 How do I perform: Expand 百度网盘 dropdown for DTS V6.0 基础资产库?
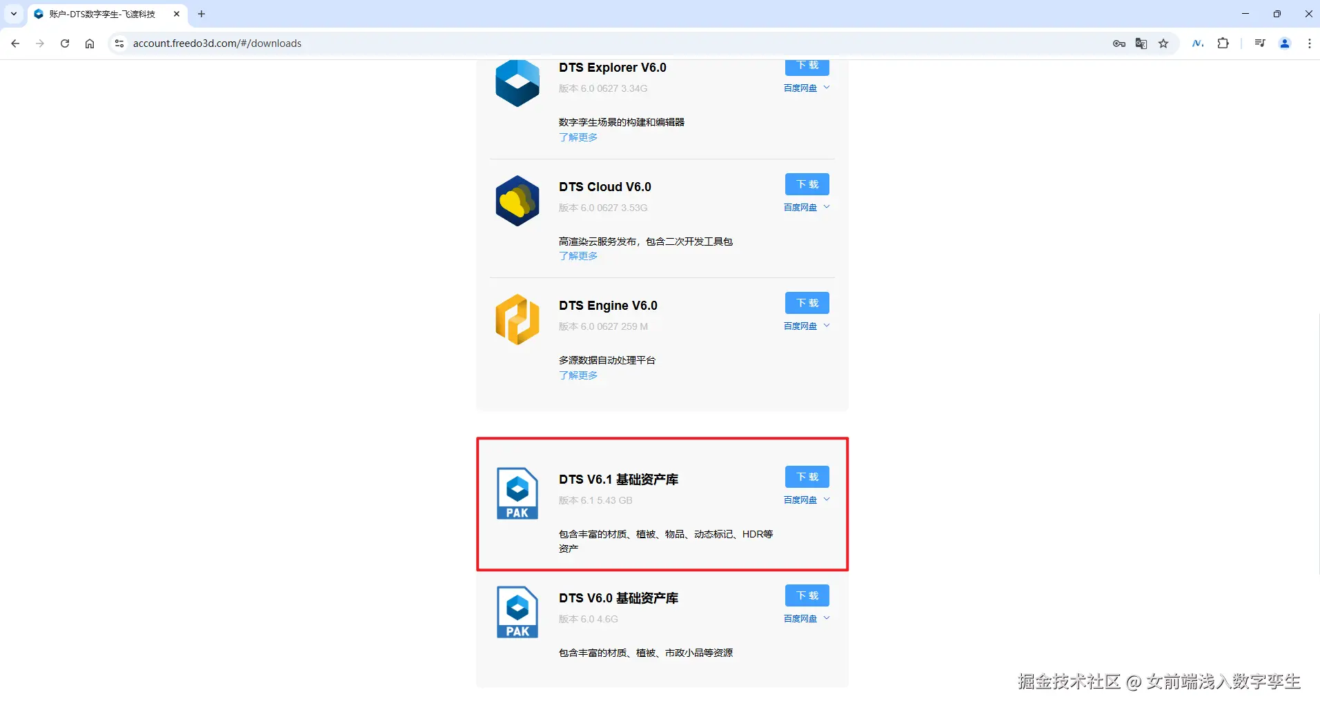point(807,619)
